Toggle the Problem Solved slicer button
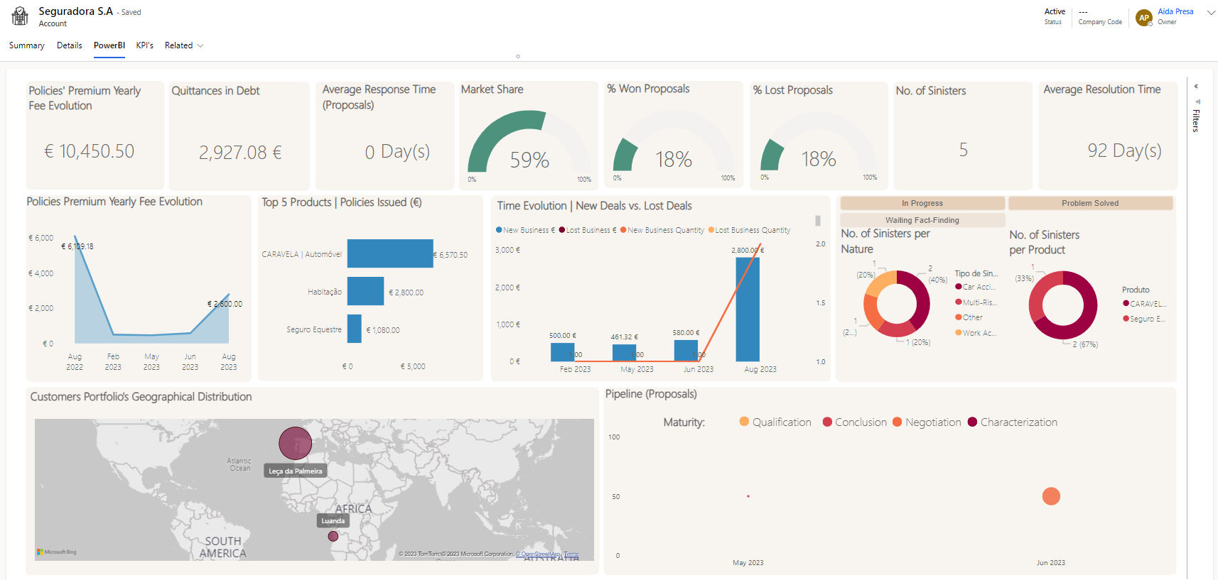 tap(1090, 203)
